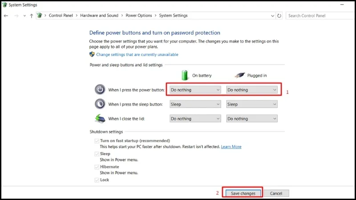Image resolution: width=356 pixels, height=200 pixels.
Task: Go to Power Options breadcrumb
Action: click(138, 16)
